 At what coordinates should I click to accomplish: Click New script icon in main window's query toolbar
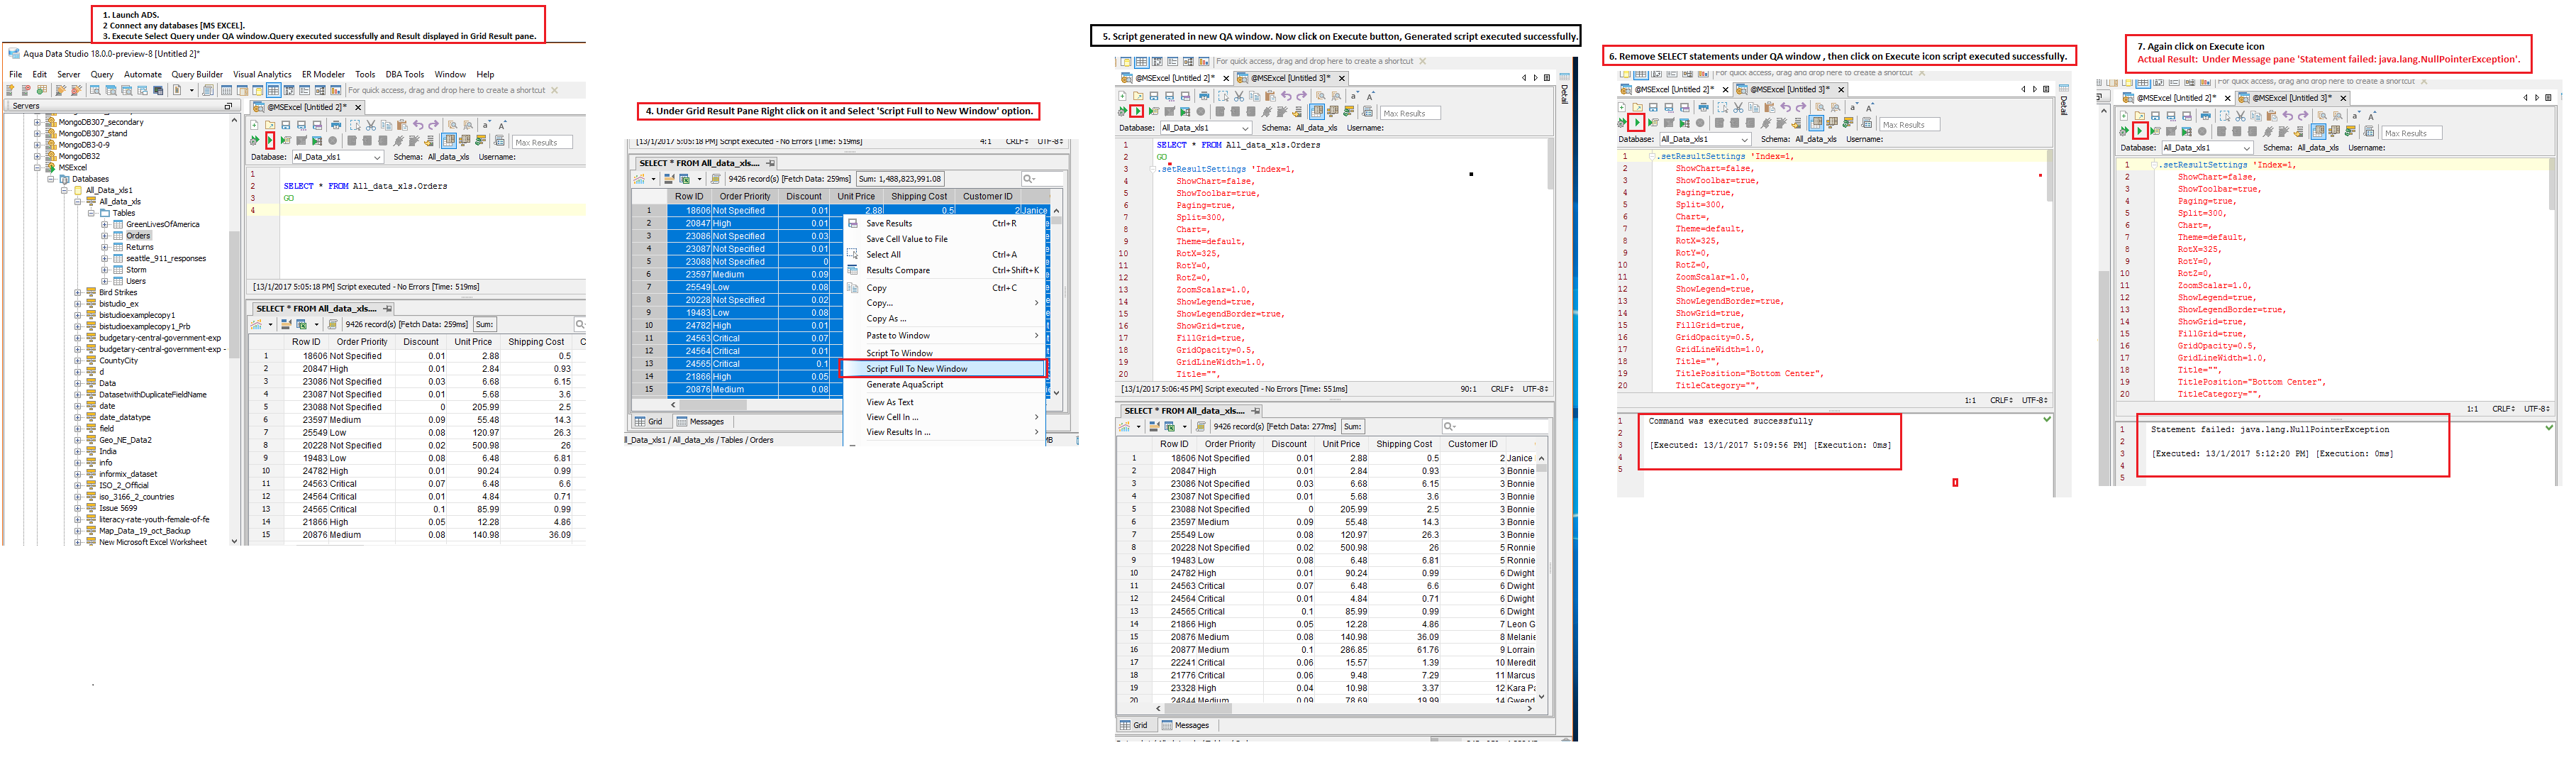254,126
